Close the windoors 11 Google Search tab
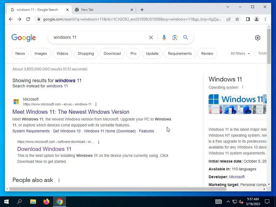The height and width of the screenshot is (207, 276). tap(67, 10)
